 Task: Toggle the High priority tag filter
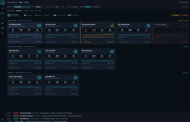[x=96, y=7]
